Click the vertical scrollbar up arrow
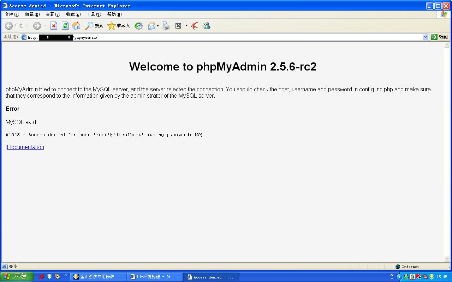The height and width of the screenshot is (282, 452). (x=447, y=45)
